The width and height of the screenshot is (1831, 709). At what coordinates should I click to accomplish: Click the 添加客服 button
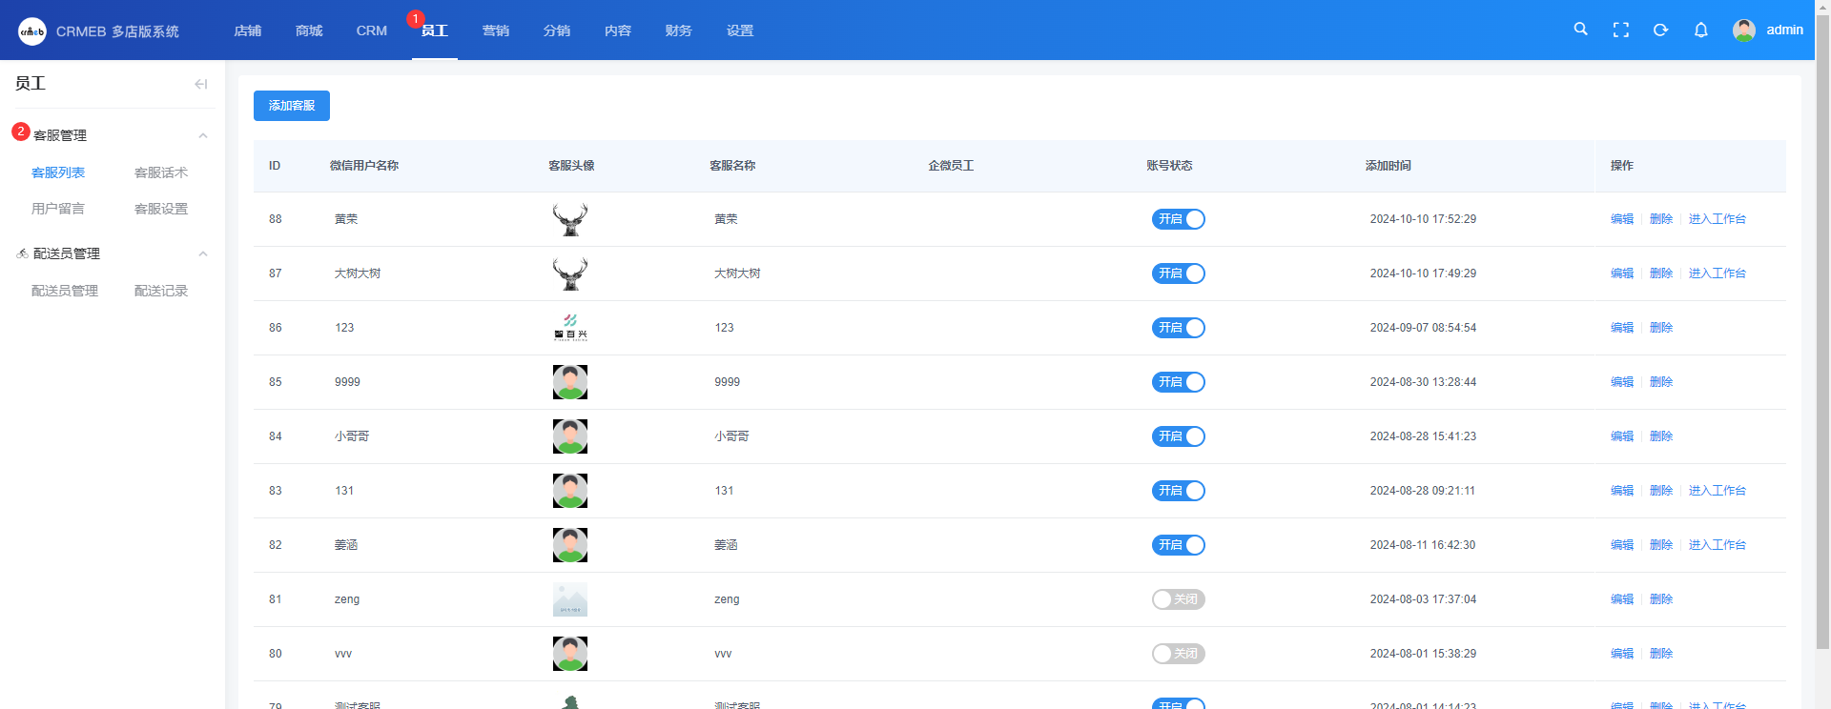(291, 106)
